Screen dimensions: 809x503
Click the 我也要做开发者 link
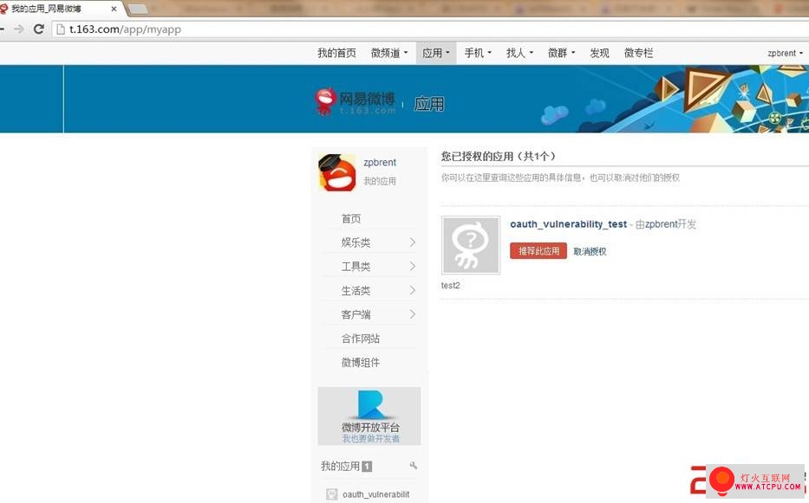pyautogui.click(x=371, y=439)
